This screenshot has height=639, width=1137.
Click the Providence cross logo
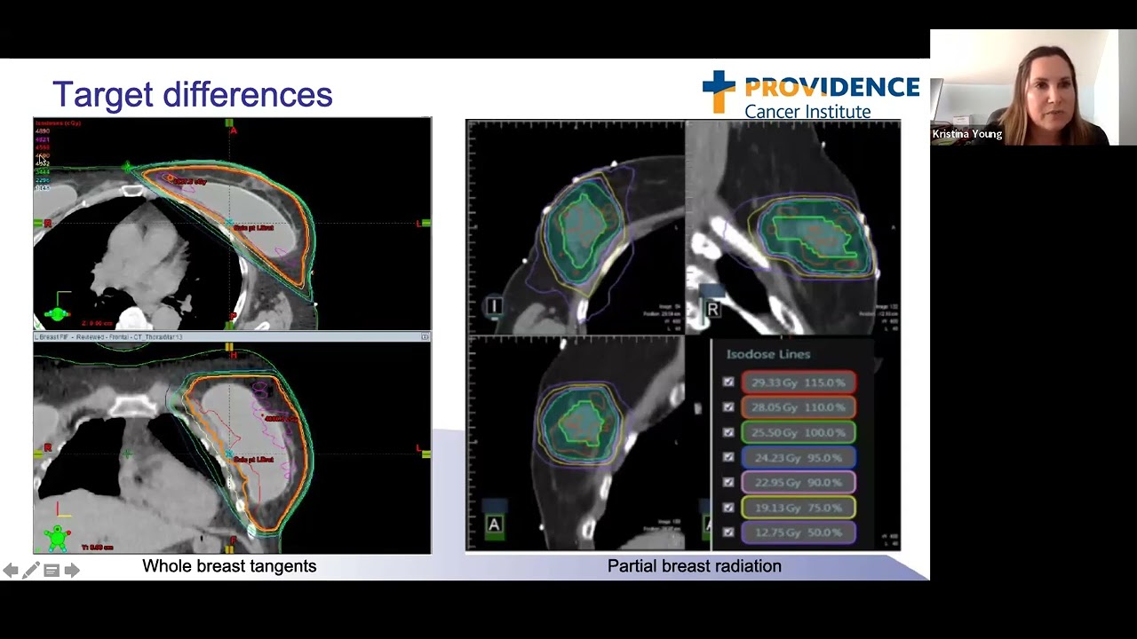[718, 92]
